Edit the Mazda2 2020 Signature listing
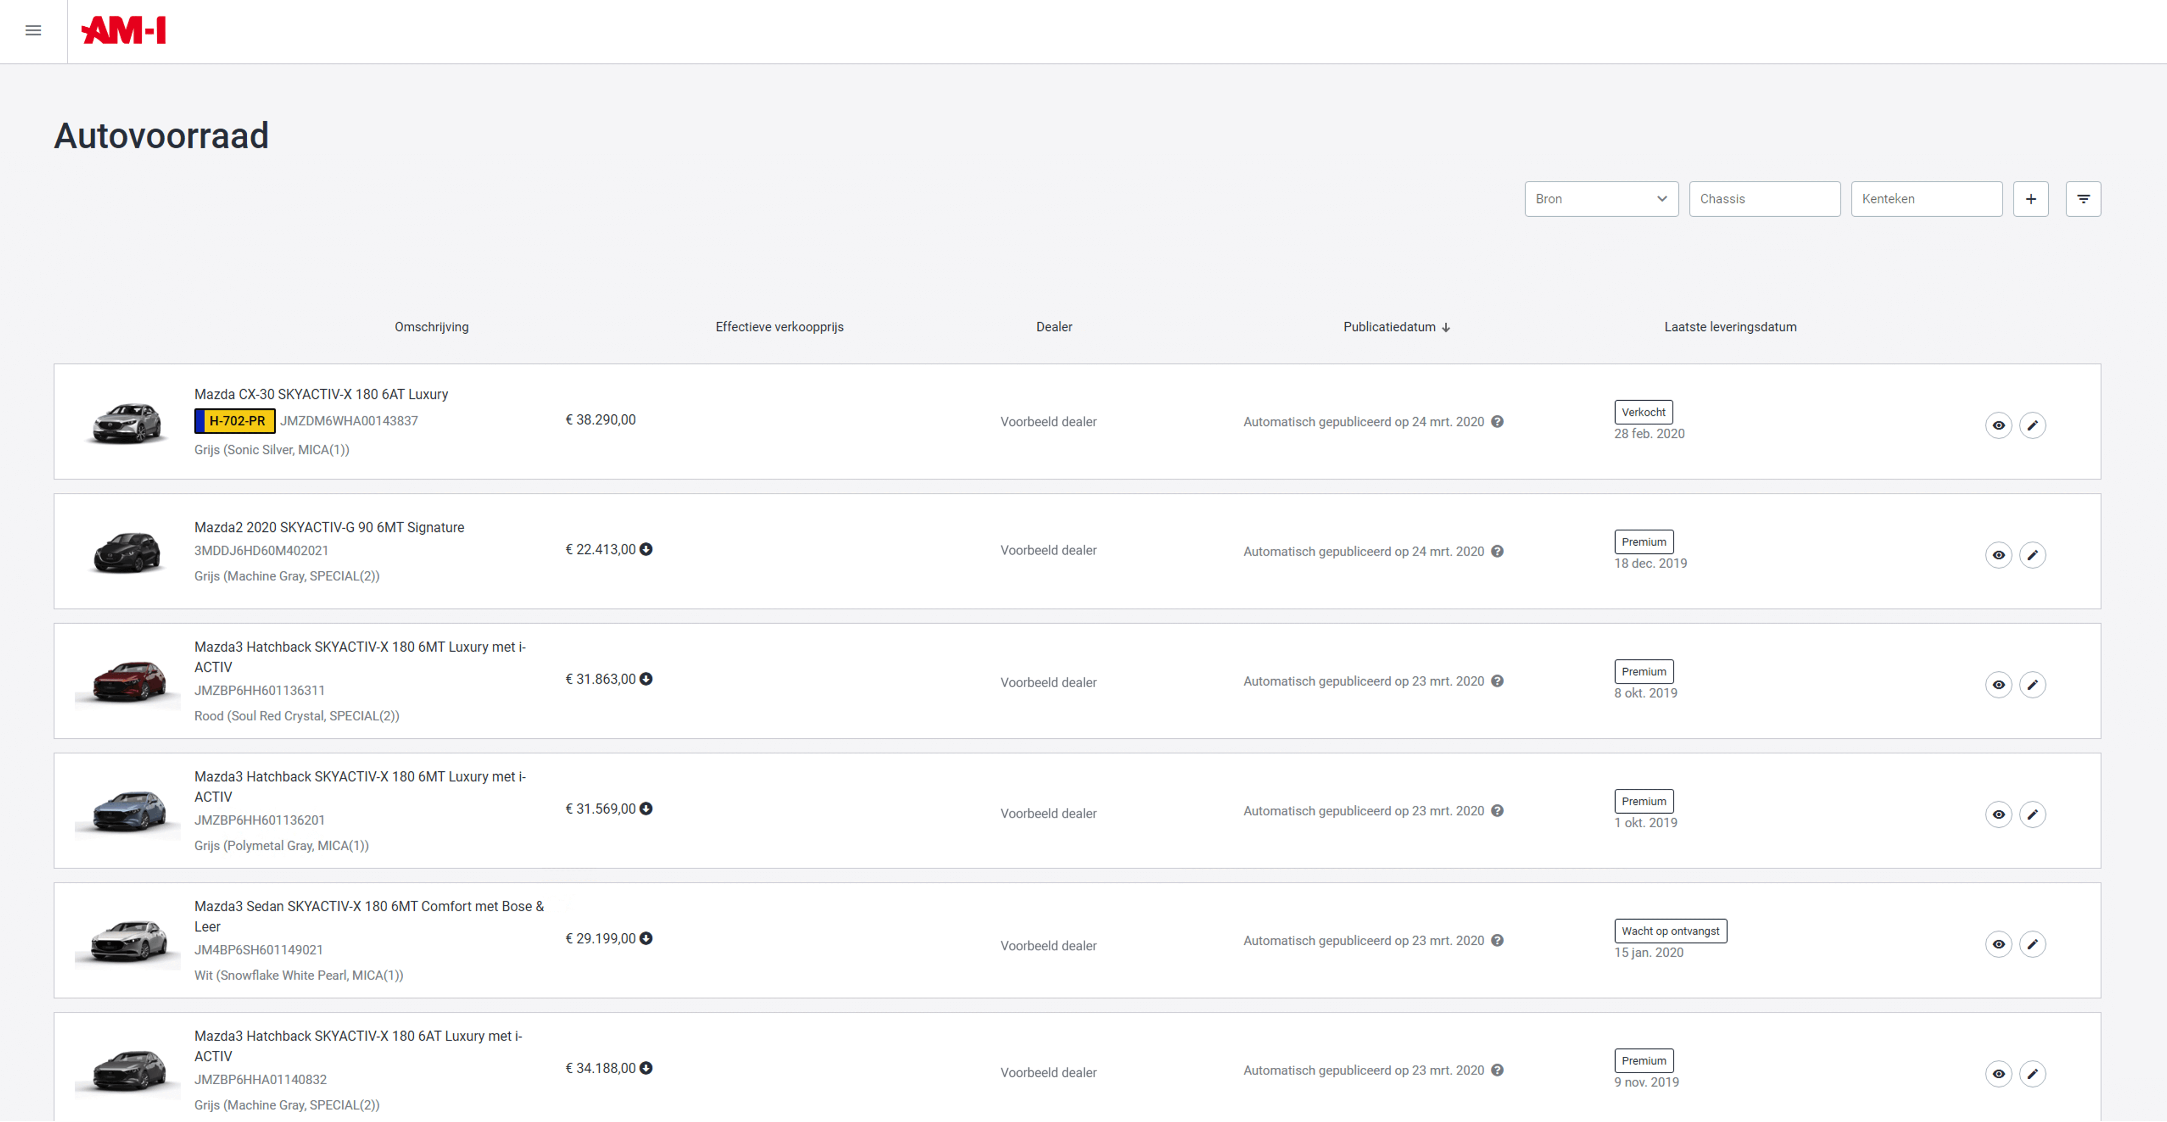Image resolution: width=2167 pixels, height=1122 pixels. pos(2033,555)
